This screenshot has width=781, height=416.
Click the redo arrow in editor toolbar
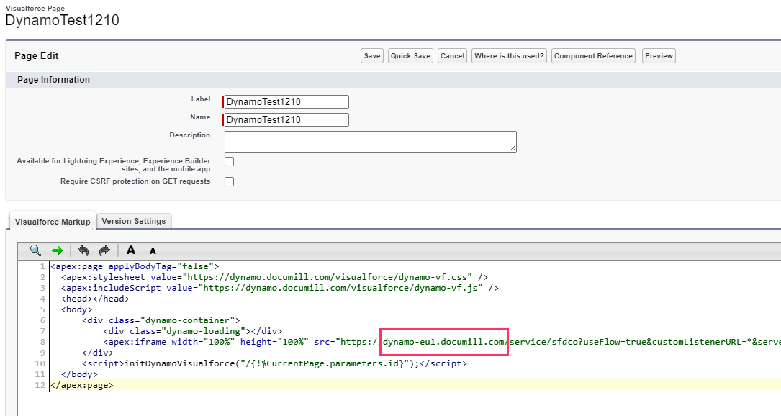pyautogui.click(x=104, y=250)
